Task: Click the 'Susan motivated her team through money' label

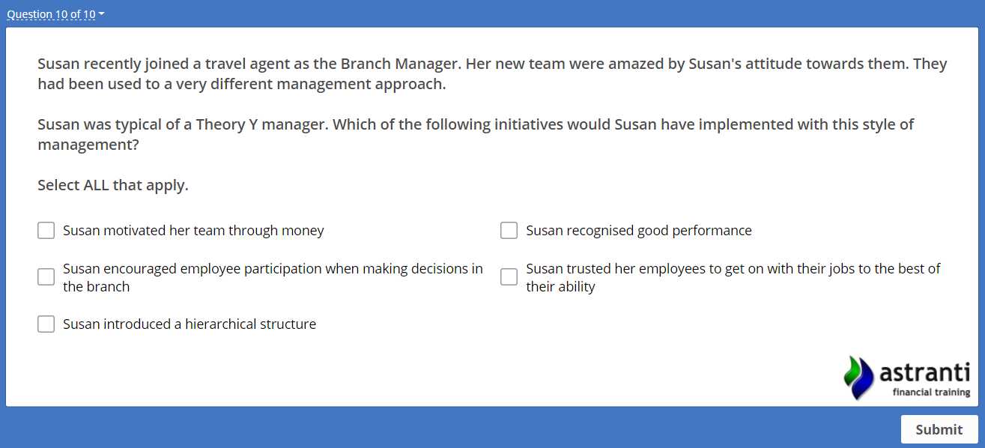Action: tap(193, 231)
